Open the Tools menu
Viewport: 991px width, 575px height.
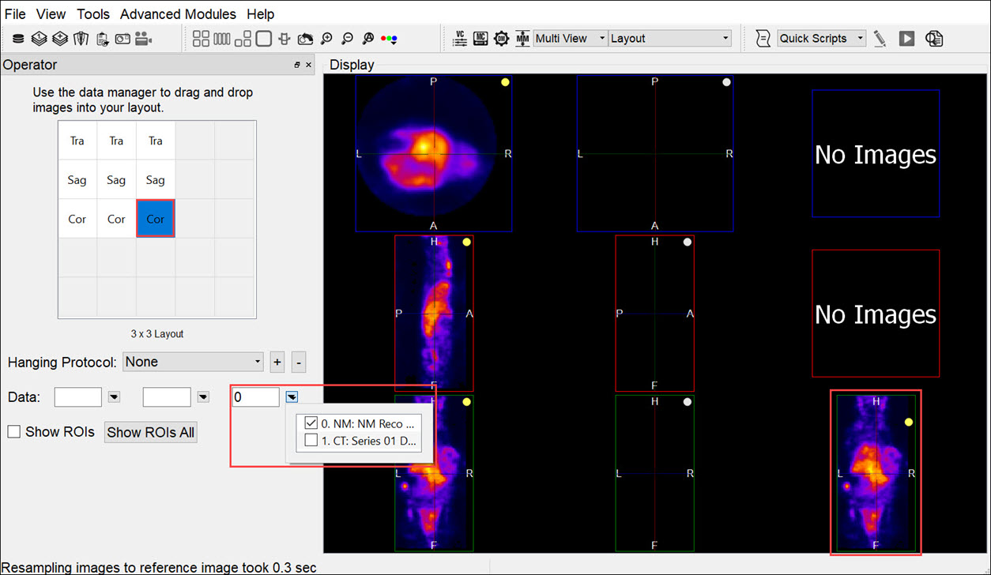(x=93, y=13)
